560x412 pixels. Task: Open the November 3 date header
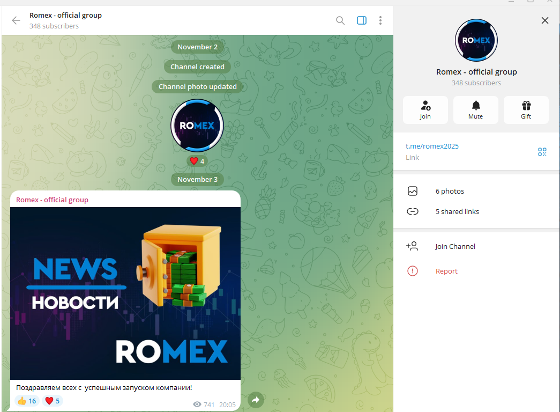click(197, 179)
